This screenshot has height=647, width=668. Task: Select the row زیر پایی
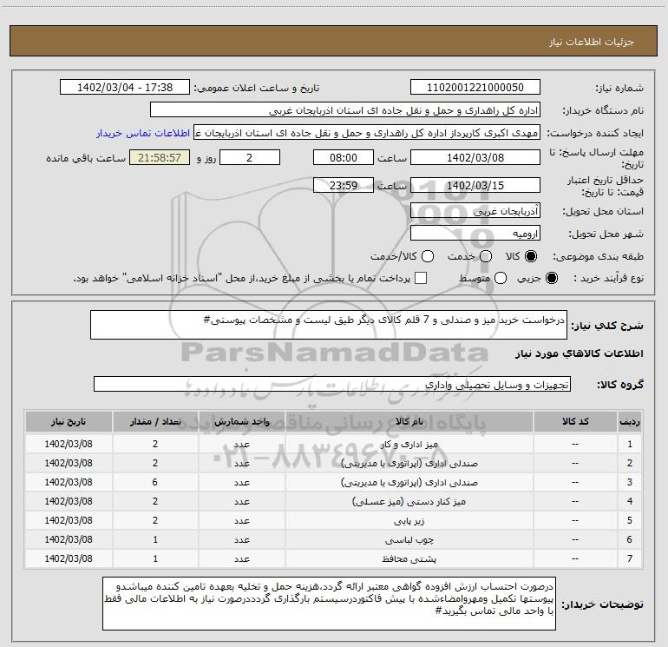(x=333, y=521)
